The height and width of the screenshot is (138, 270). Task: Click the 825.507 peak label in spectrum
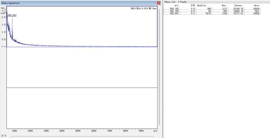[x=12, y=15]
